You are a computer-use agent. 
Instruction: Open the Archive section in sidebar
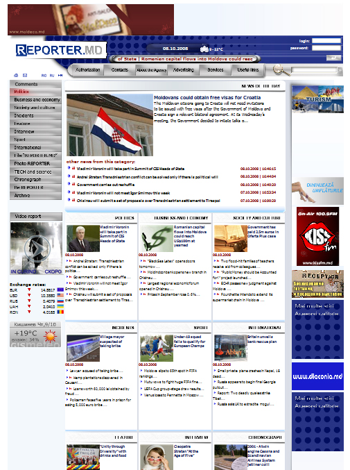(x=35, y=196)
